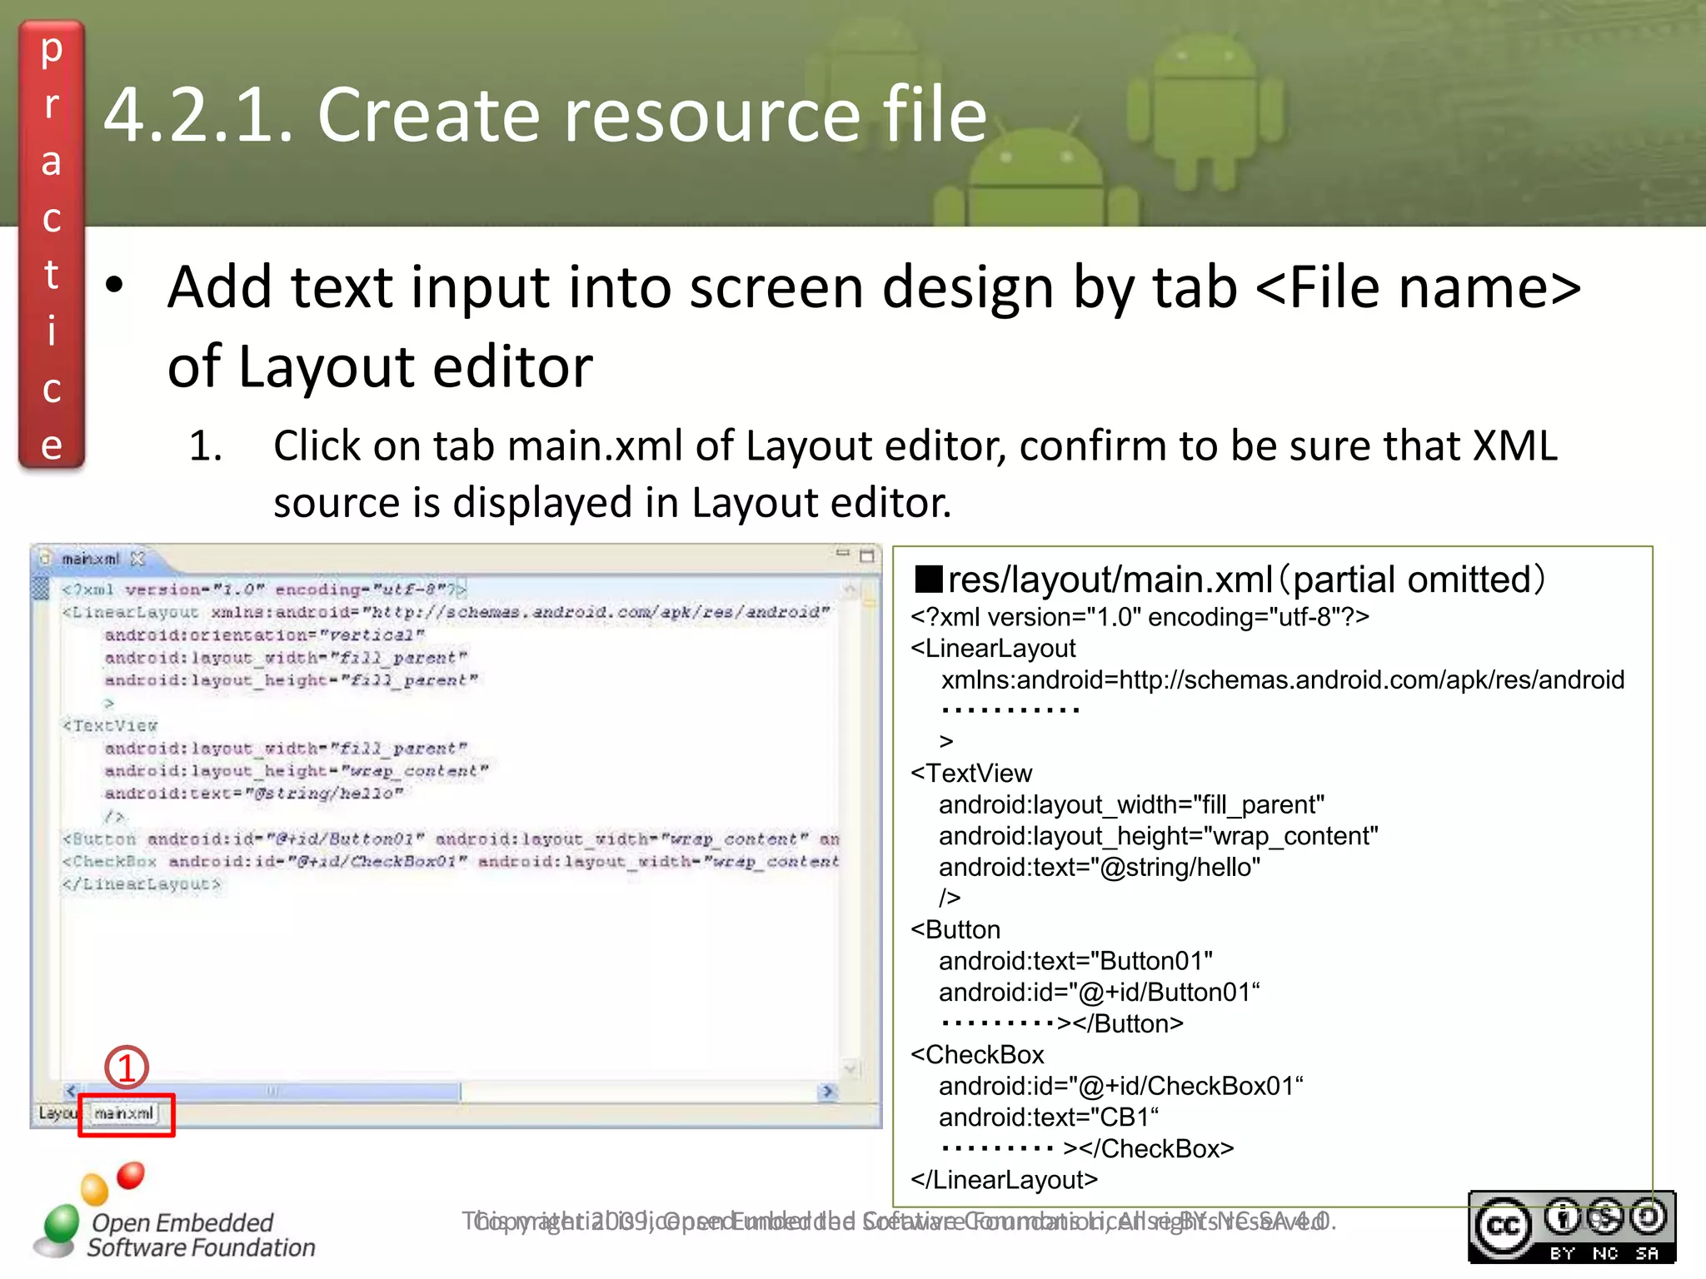
Task: Click android:text="Button01" in code listing
Action: pyautogui.click(x=1075, y=961)
